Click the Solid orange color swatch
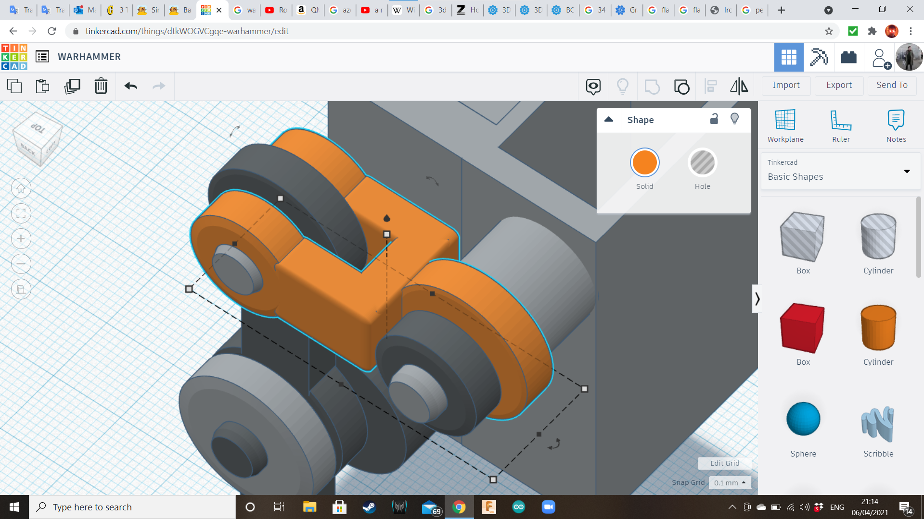 click(x=644, y=163)
